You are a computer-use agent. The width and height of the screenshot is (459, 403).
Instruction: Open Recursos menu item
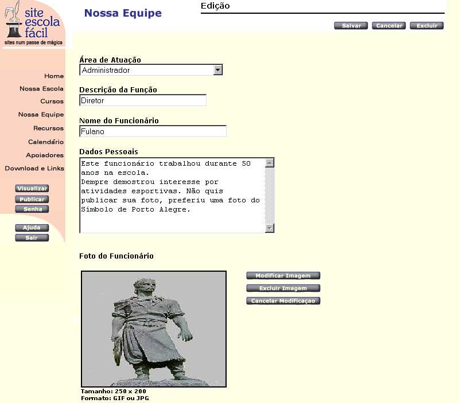48,128
